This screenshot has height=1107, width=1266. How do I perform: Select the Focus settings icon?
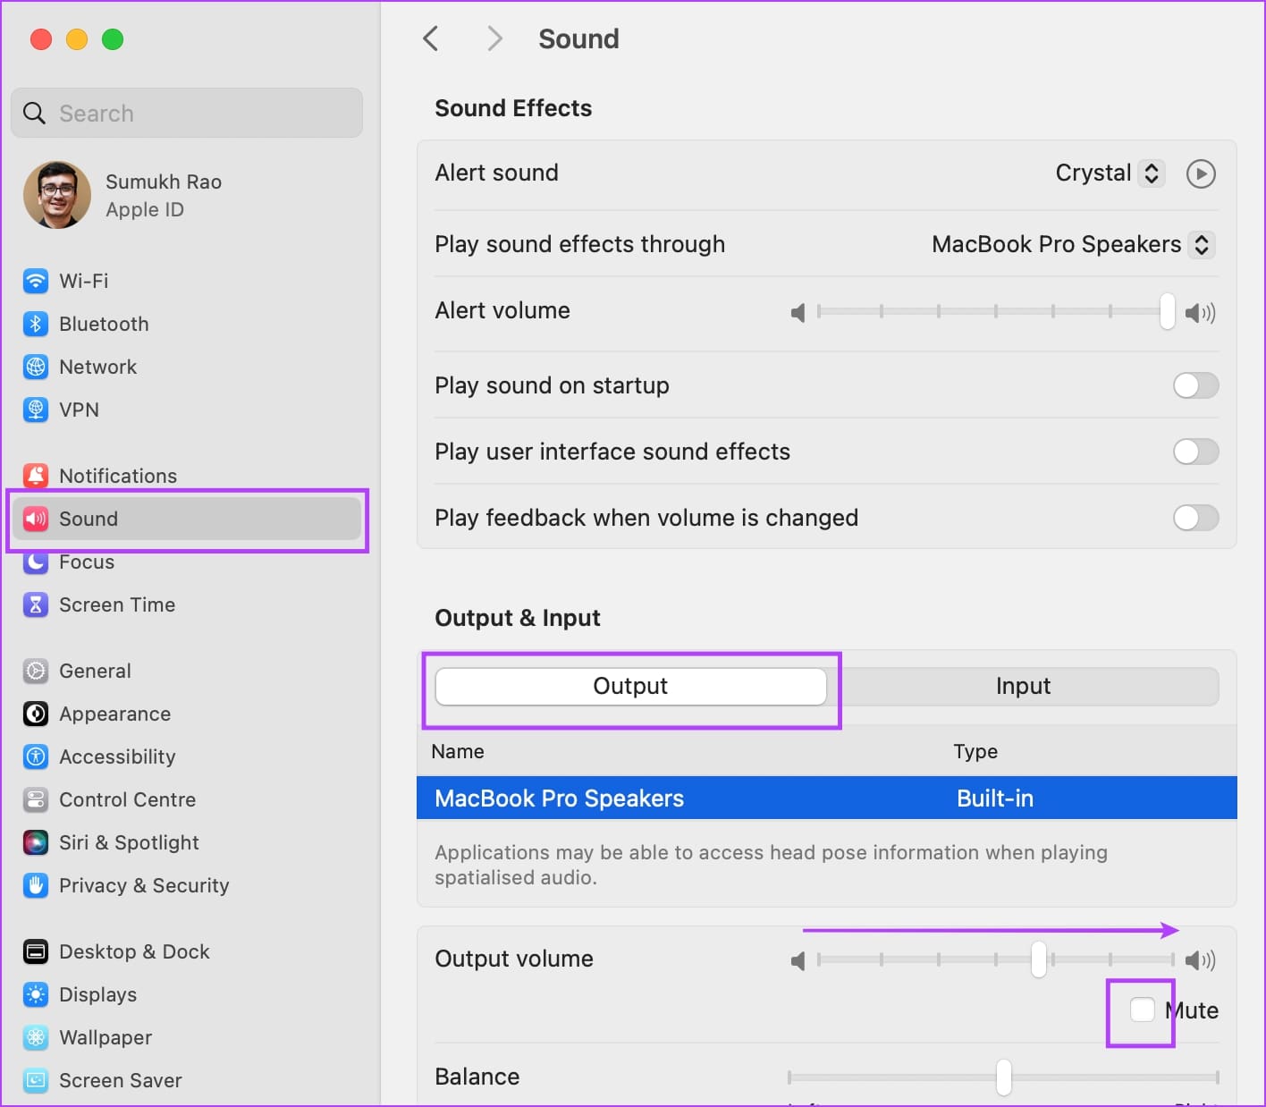click(x=35, y=562)
